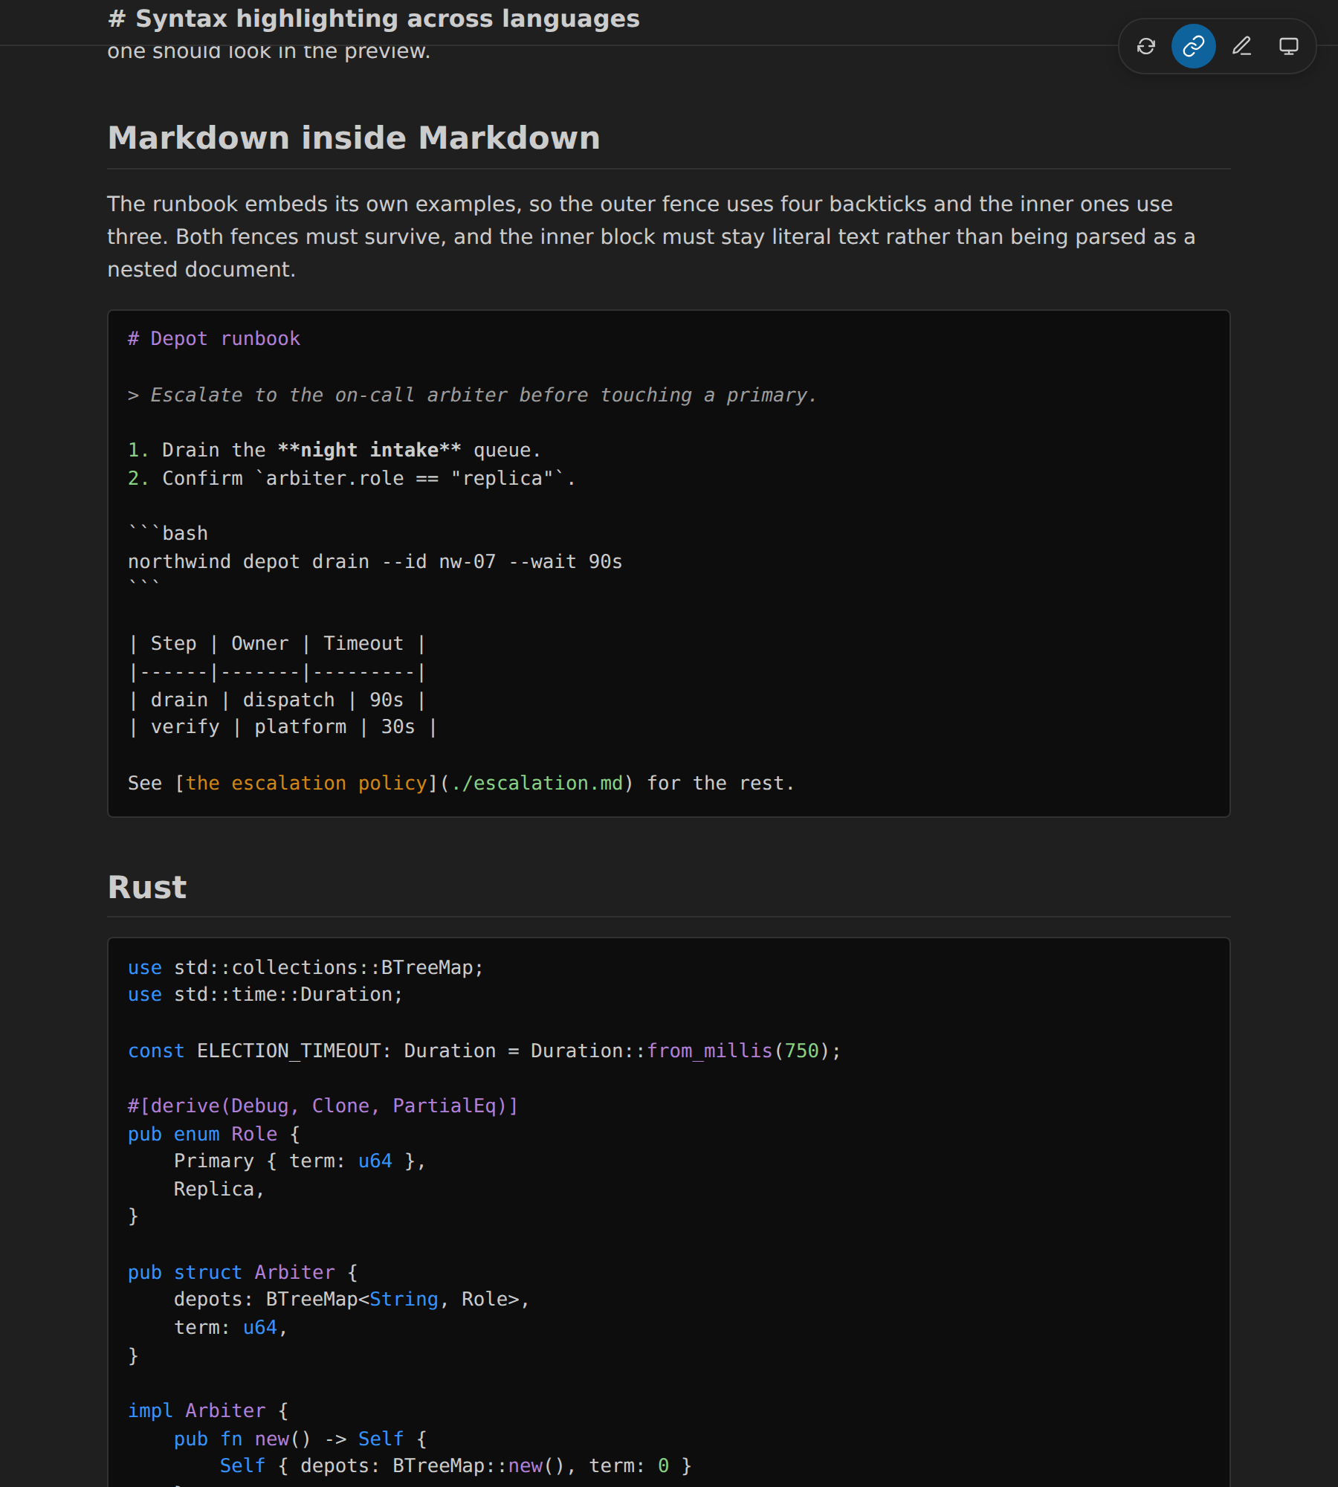
Task: Click the "use std::time::Duration;" line
Action: coord(265,994)
